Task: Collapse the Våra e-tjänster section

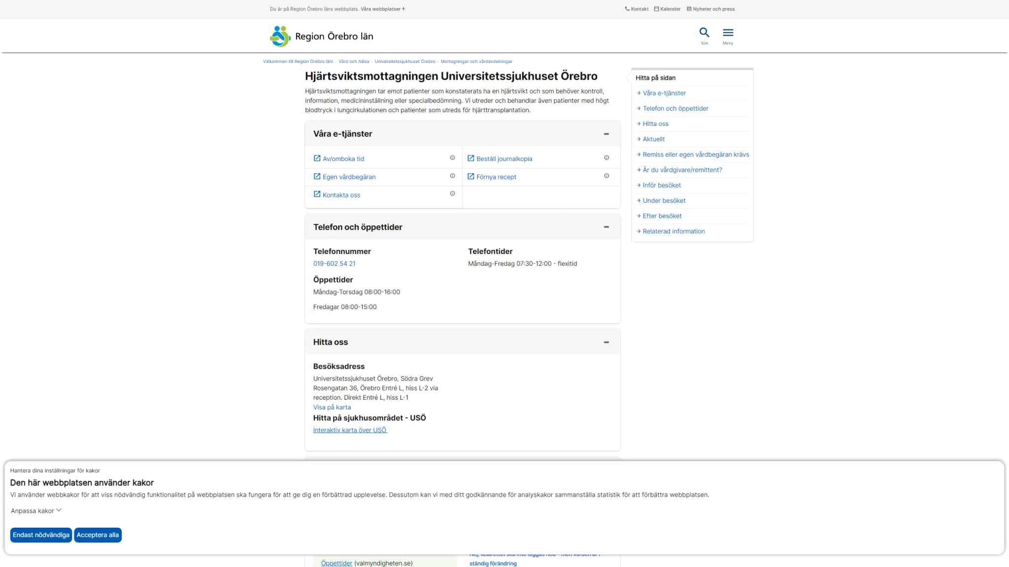Action: 606,134
